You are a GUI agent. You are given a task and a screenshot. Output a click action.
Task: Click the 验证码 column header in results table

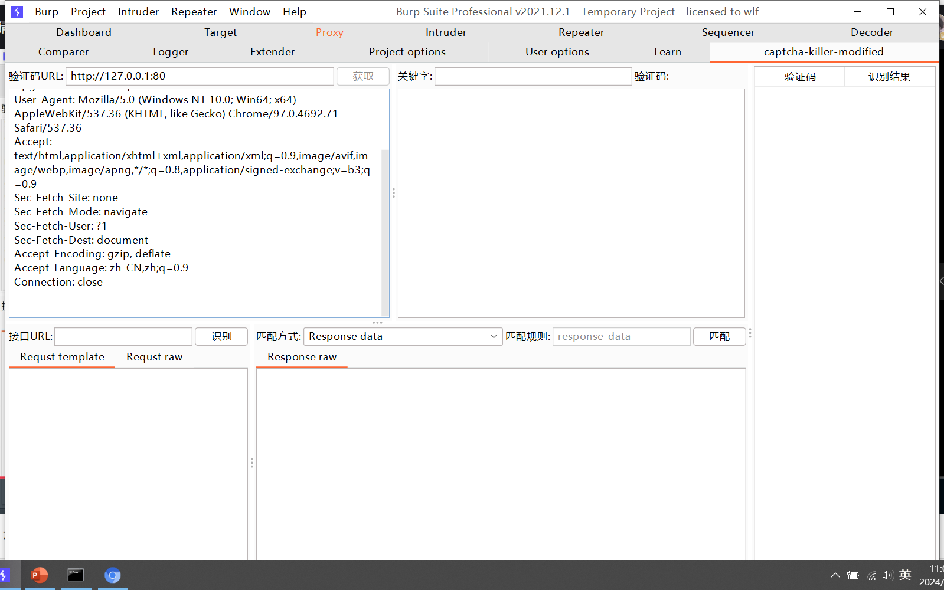[800, 77]
